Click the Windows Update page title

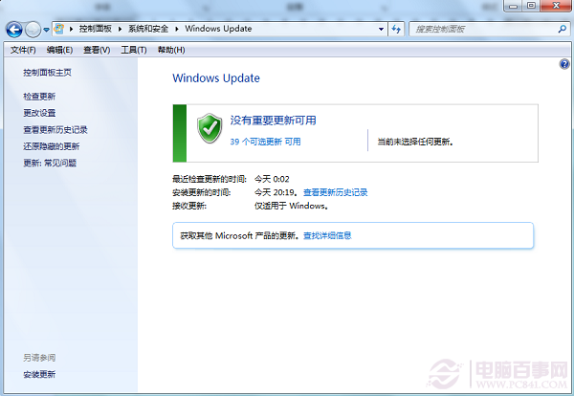[216, 77]
